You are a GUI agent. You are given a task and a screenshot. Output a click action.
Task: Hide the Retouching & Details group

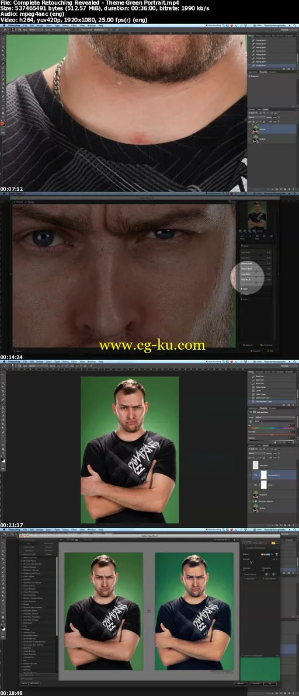249,501
